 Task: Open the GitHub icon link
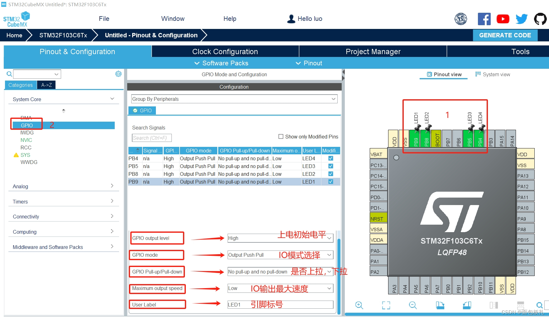(x=540, y=19)
